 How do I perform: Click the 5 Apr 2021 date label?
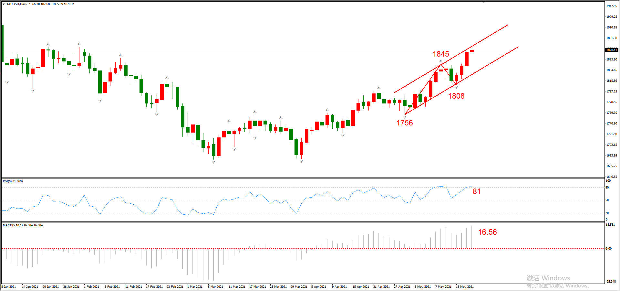(x=319, y=287)
